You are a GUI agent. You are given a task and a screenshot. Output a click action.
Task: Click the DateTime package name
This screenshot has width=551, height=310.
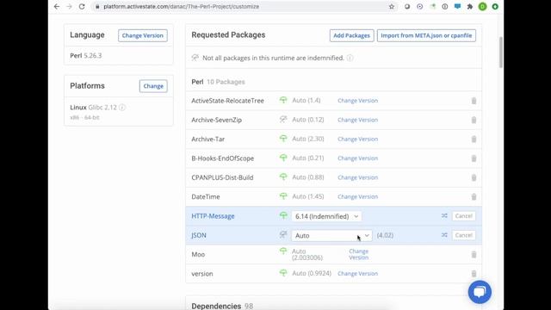[206, 197]
